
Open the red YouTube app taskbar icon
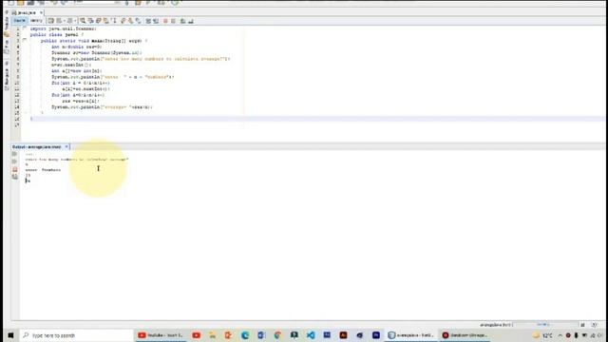click(197, 335)
